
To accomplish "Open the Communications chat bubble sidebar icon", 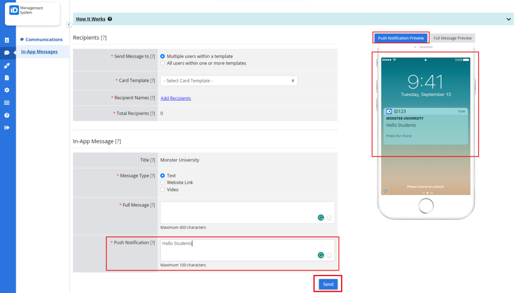I will (7, 53).
